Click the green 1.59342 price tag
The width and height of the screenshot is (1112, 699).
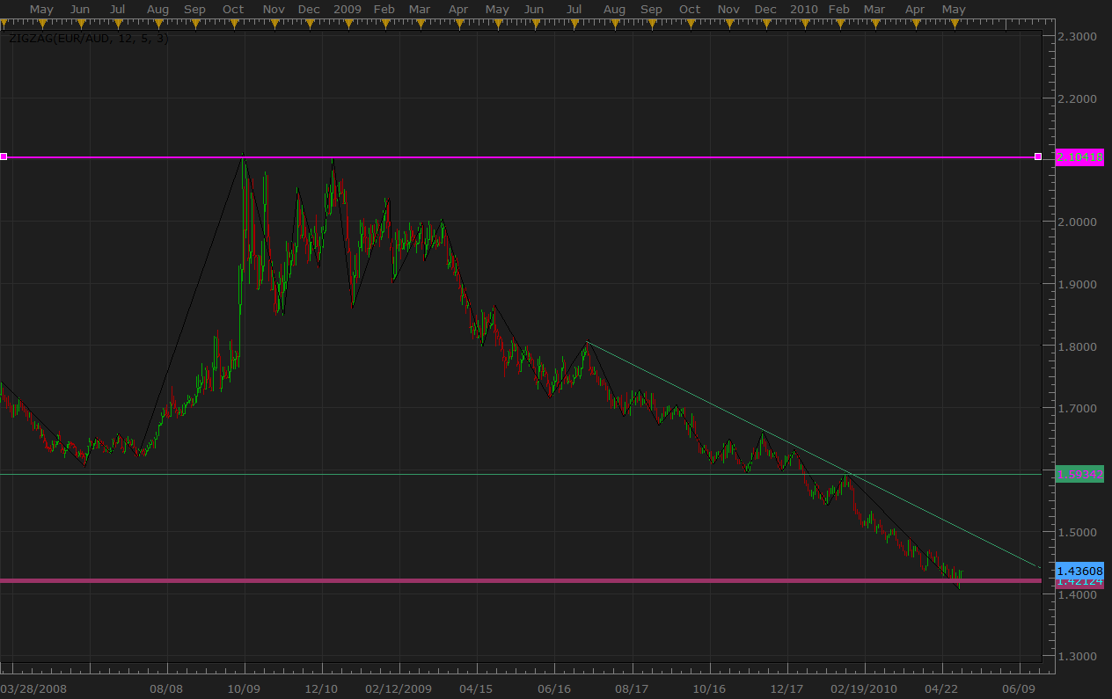click(1079, 474)
